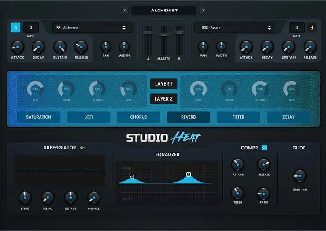Click layer A Decay knob
The height and width of the screenshot is (231, 326).
38,47
